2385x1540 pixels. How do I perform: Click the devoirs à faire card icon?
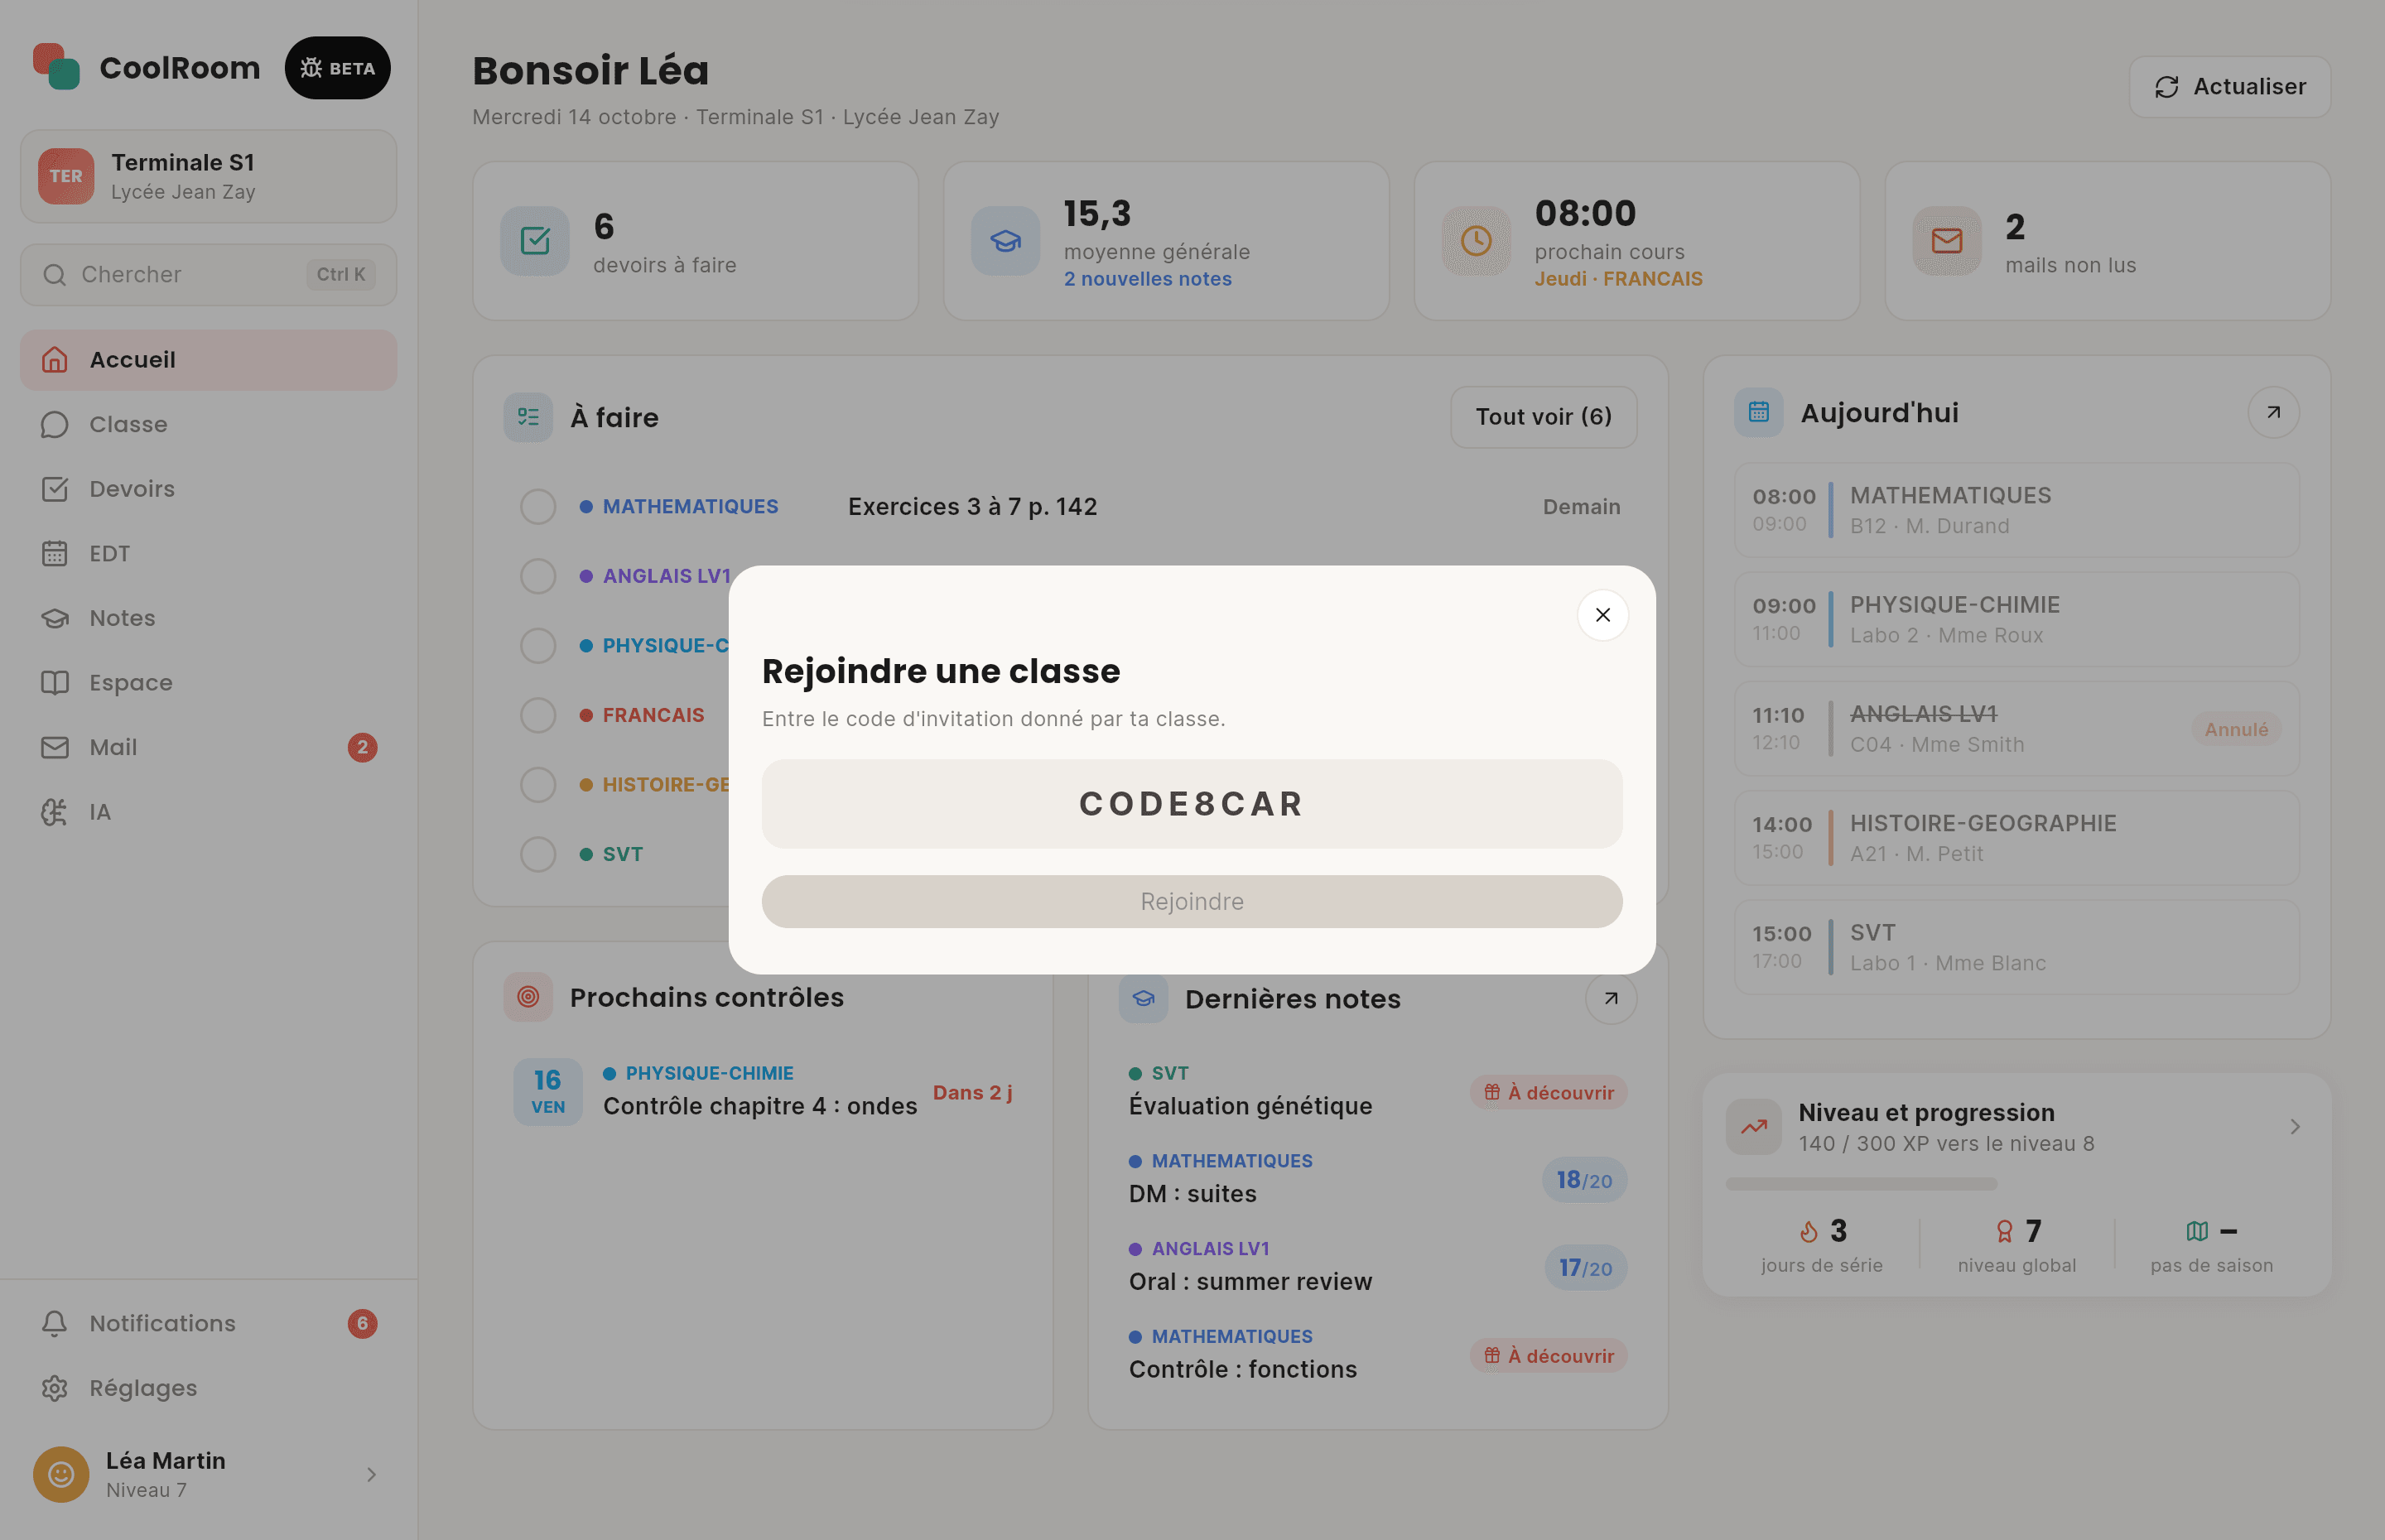[x=535, y=241]
